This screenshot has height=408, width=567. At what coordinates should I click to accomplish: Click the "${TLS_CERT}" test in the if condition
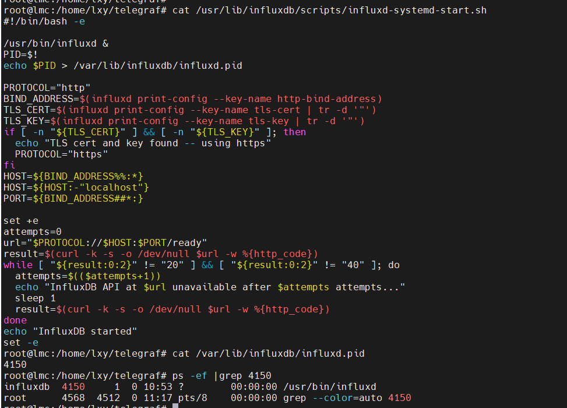click(88, 132)
